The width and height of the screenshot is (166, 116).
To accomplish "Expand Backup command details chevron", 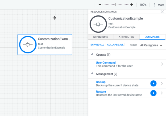I will click(x=162, y=84).
